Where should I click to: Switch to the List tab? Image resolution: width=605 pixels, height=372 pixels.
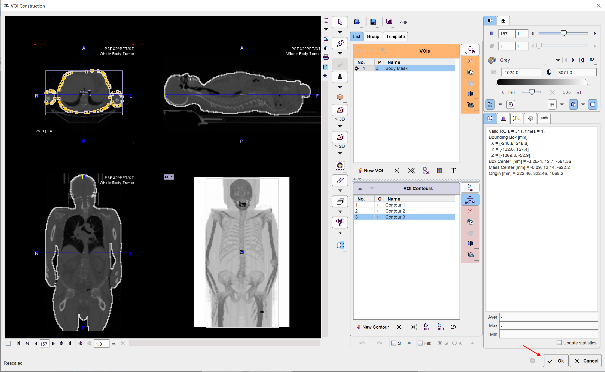coord(356,37)
